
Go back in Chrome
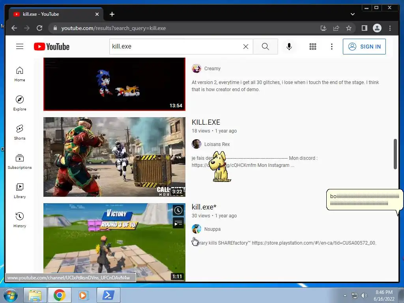pos(14,28)
